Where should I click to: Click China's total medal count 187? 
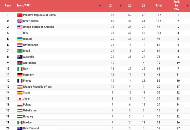[x=159, y=15]
